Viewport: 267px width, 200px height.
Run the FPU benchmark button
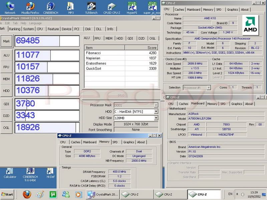tap(6, 67)
